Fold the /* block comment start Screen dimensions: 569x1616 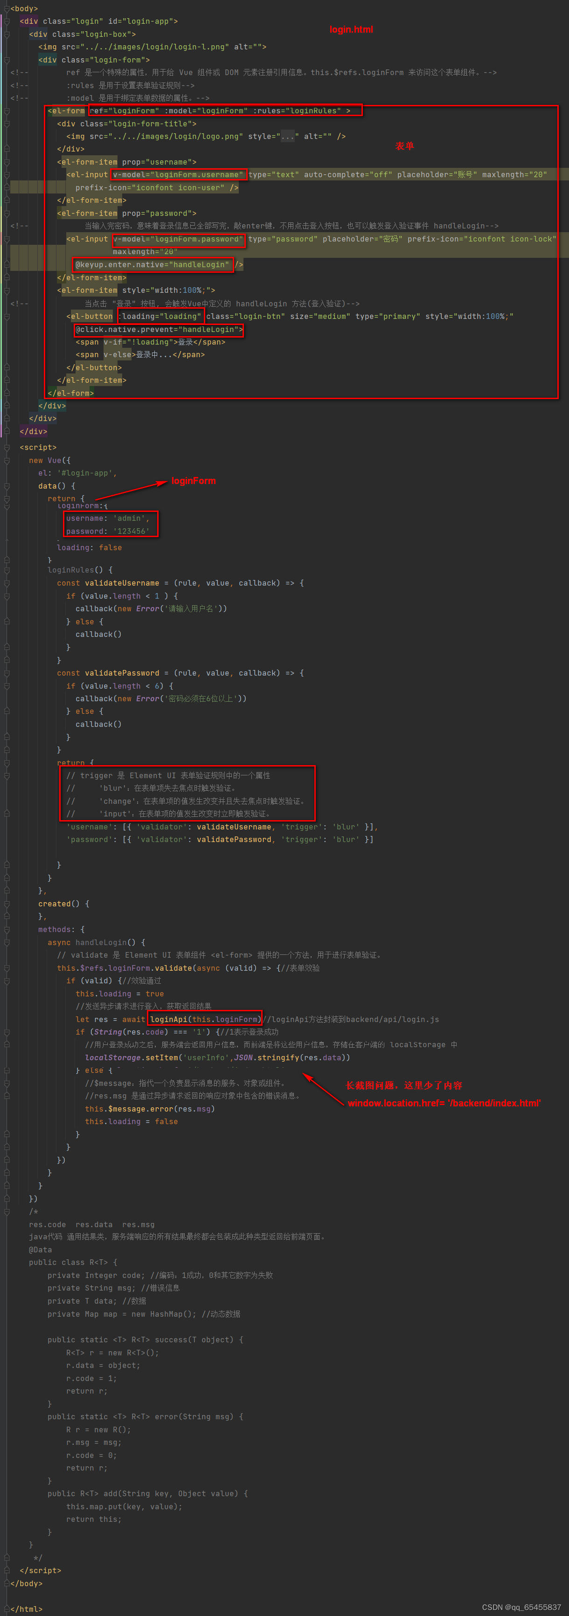(x=6, y=1211)
